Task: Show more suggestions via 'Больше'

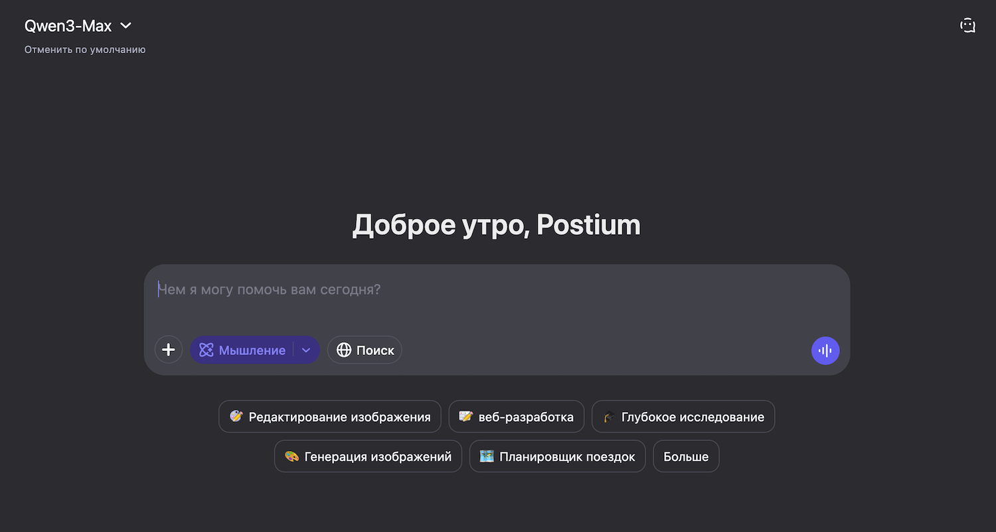Action: [686, 456]
